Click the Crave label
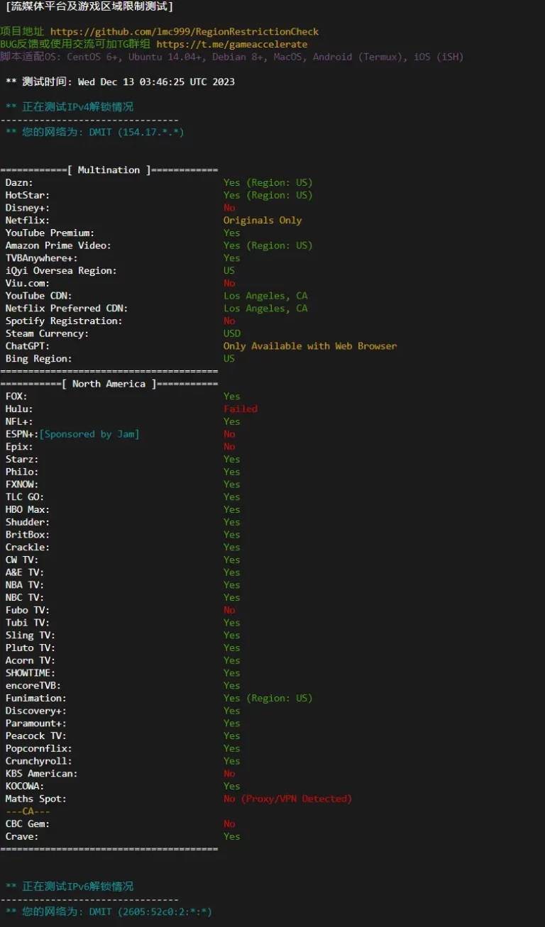The width and height of the screenshot is (545, 927). pos(22,837)
